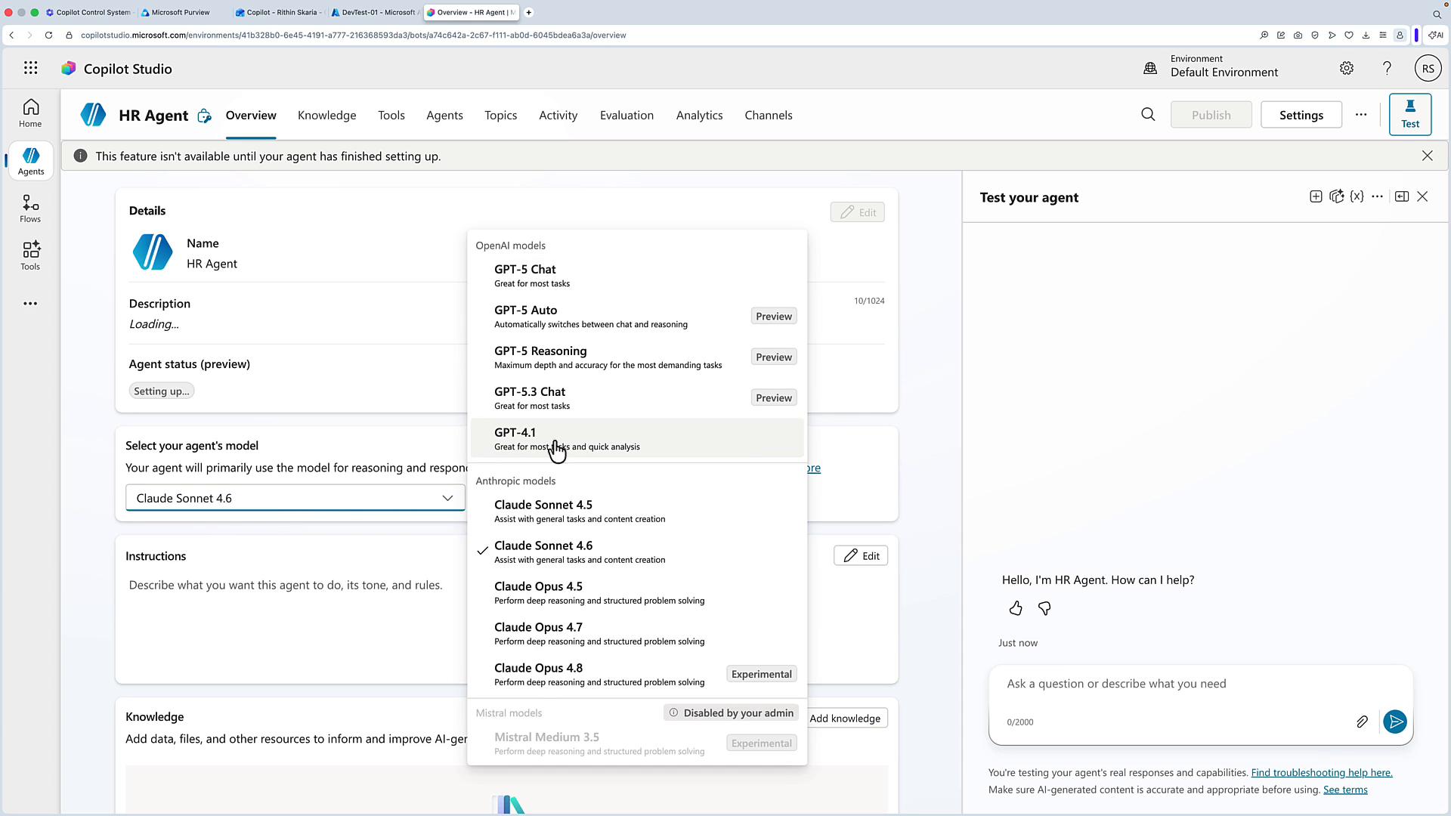Image resolution: width=1451 pixels, height=816 pixels.
Task: Select Claude Sonnet 4.5 model
Action: [637, 511]
